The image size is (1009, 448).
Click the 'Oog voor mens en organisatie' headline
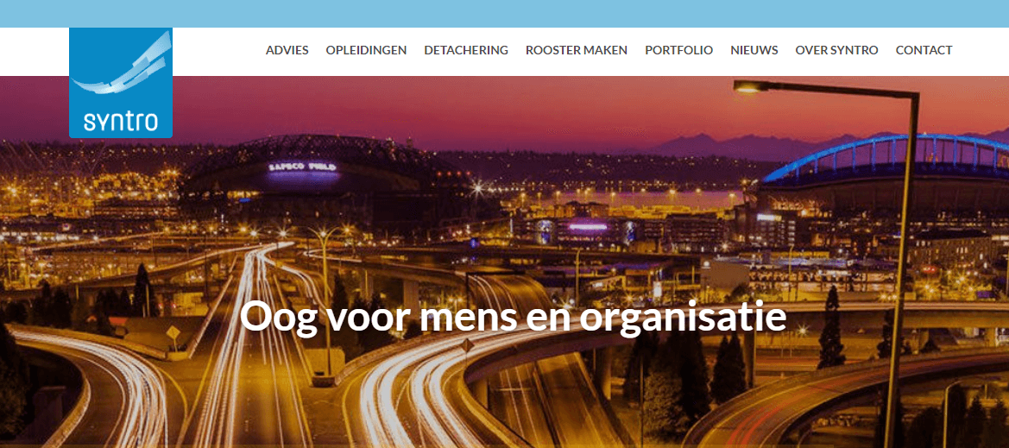tap(513, 318)
